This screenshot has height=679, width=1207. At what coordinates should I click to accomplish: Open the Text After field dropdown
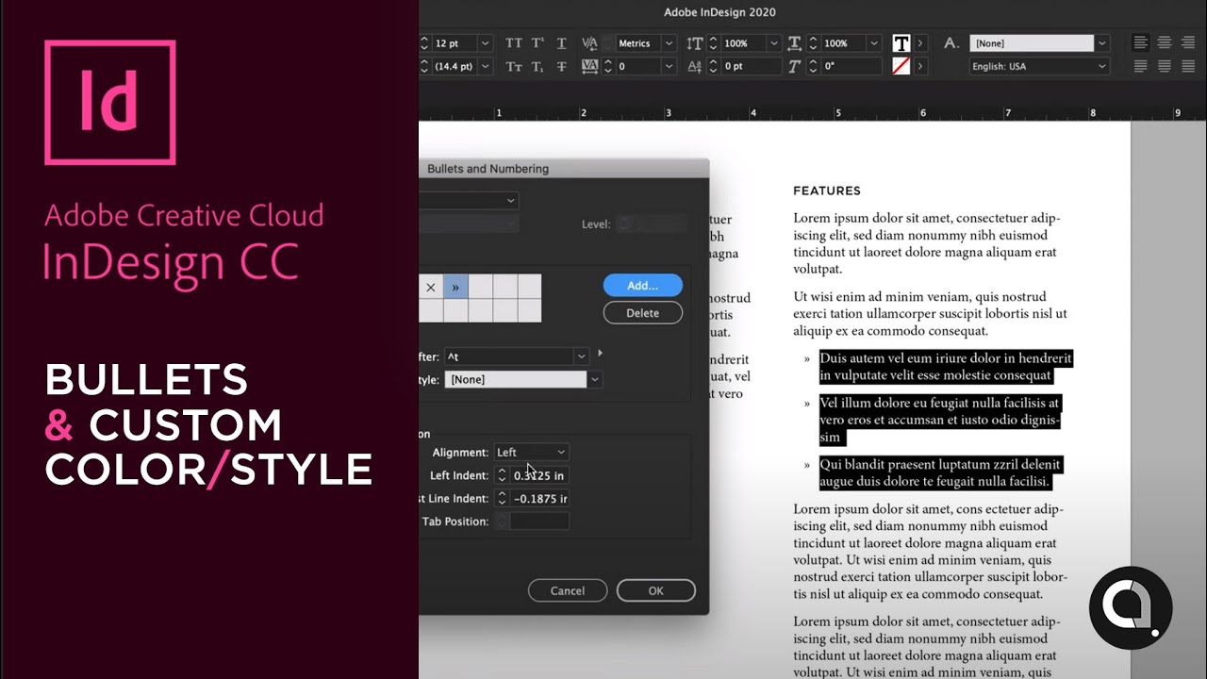pos(582,356)
